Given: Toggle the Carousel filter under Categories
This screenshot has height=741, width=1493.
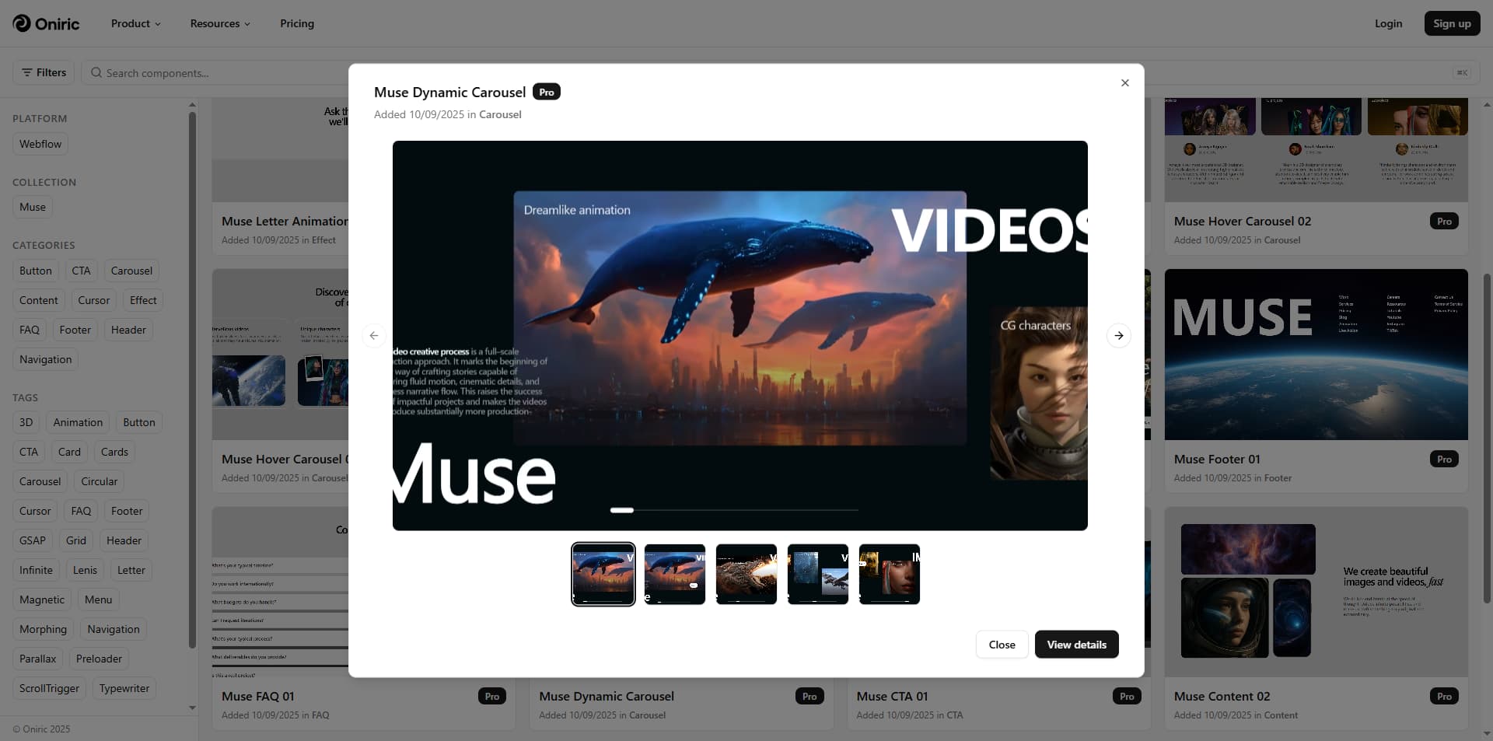Looking at the screenshot, I should [x=131, y=271].
